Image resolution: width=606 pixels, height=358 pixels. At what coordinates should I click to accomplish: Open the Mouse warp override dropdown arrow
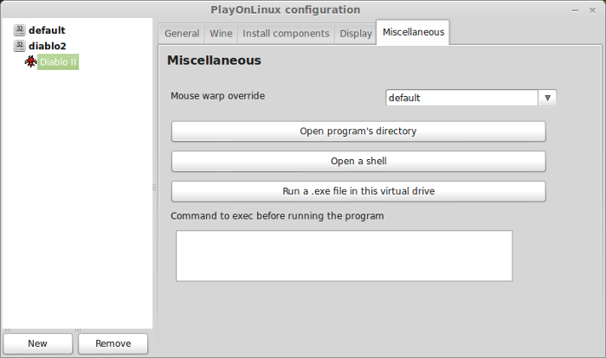[547, 98]
